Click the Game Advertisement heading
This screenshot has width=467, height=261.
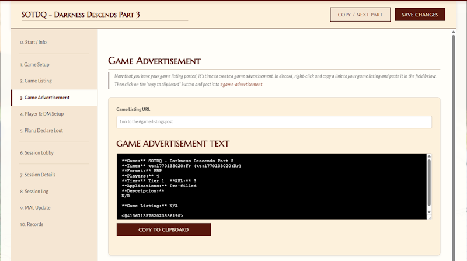point(154,61)
